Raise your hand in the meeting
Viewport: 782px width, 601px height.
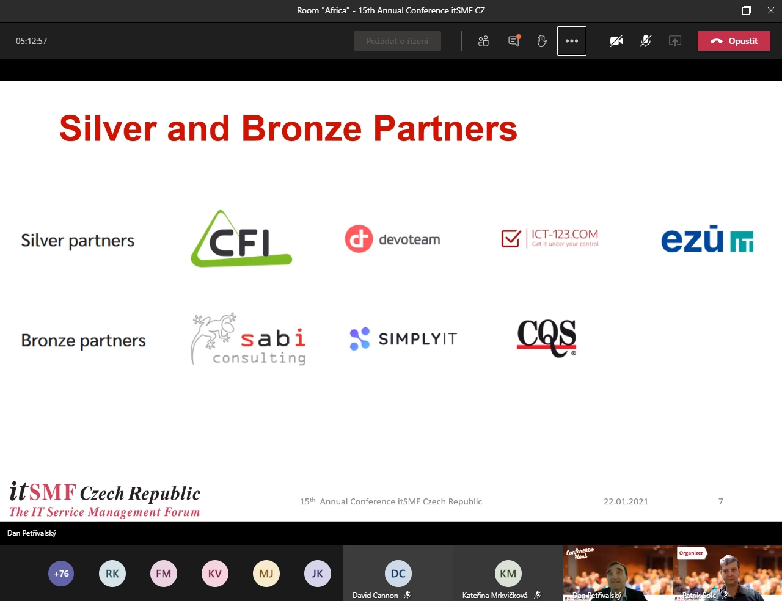(542, 41)
